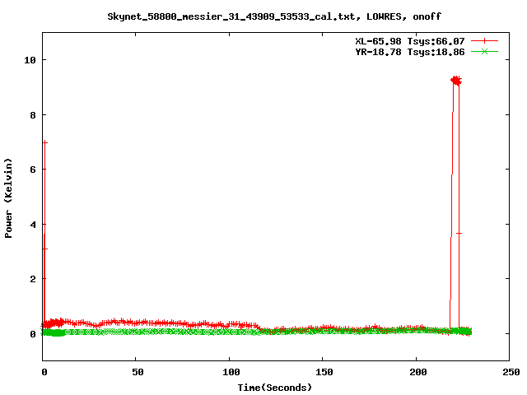Click y-axis tick label 6
The width and height of the screenshot is (527, 395).
tap(33, 170)
